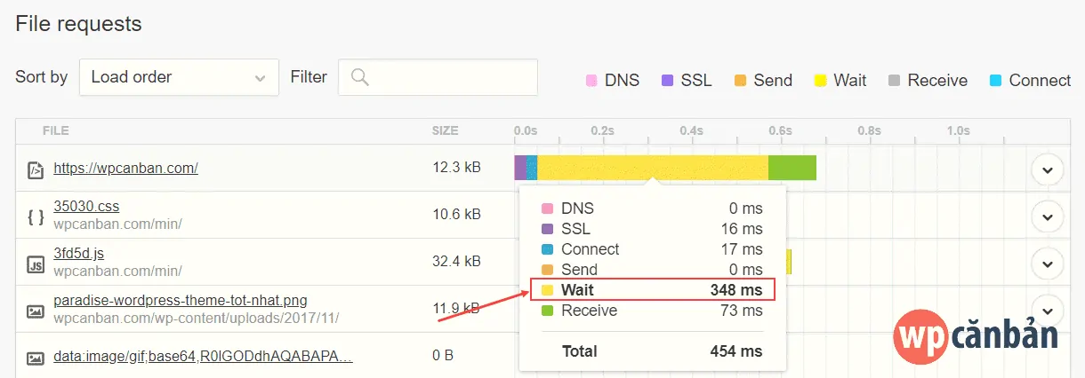Click the yellow Wait legend swatch
The width and height of the screenshot is (1085, 378).
pos(820,81)
